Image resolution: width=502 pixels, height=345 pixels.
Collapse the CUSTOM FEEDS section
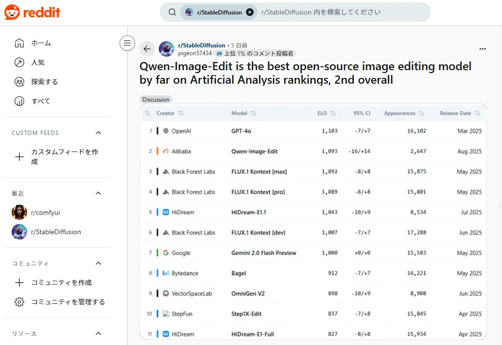pyautogui.click(x=98, y=133)
